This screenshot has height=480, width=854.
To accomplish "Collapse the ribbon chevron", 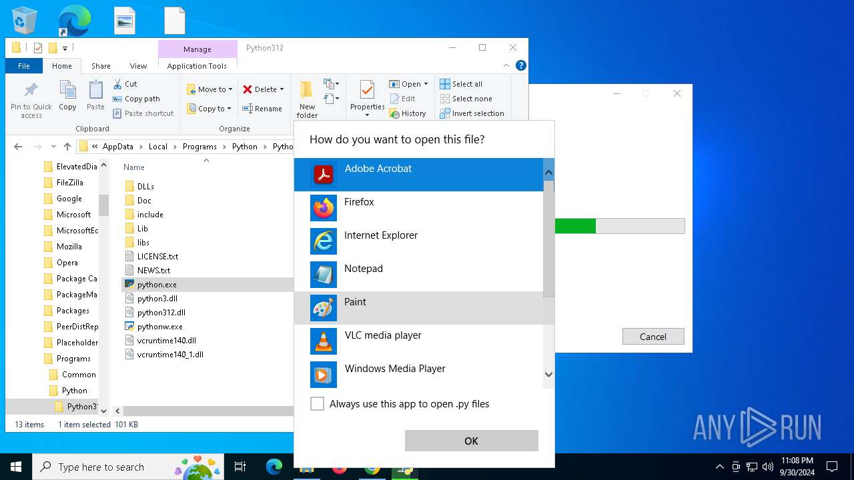I will click(x=506, y=65).
